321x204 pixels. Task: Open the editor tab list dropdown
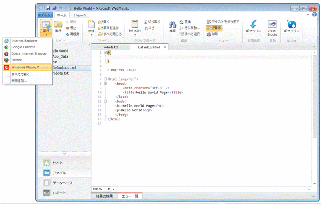314,47
